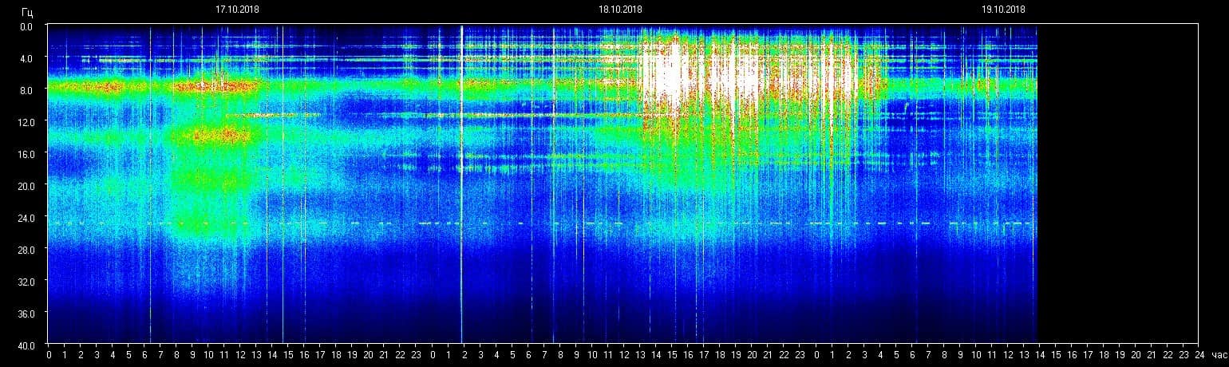The width and height of the screenshot is (1229, 367).
Task: Click the bright full-height vertical spike on 18.10.2018
Action: coord(462,183)
